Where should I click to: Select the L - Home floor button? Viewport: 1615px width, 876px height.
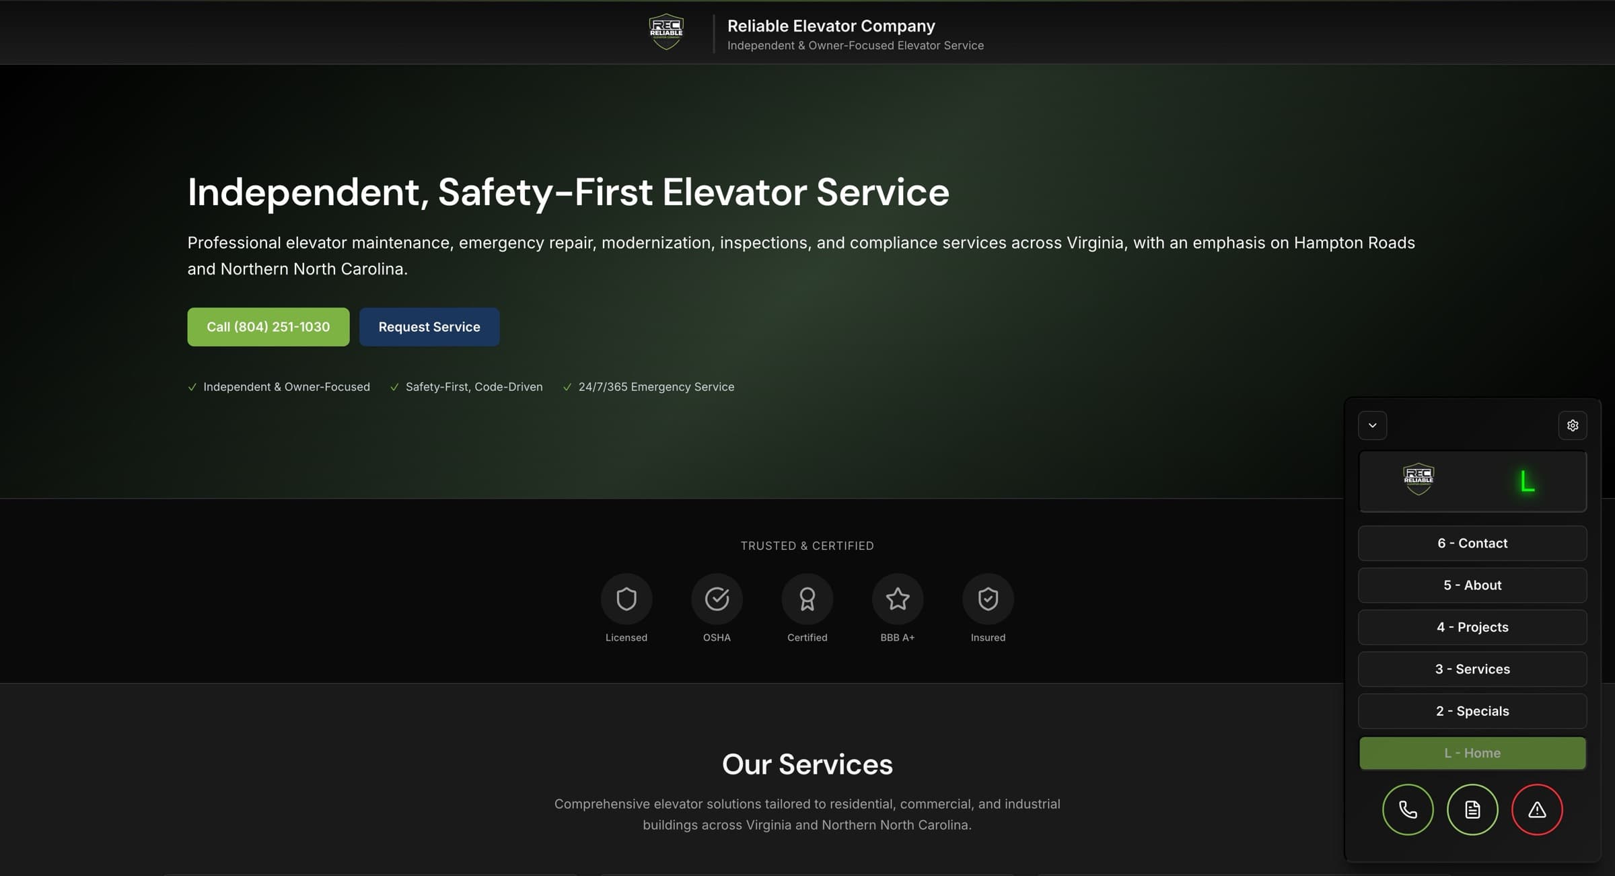point(1472,753)
